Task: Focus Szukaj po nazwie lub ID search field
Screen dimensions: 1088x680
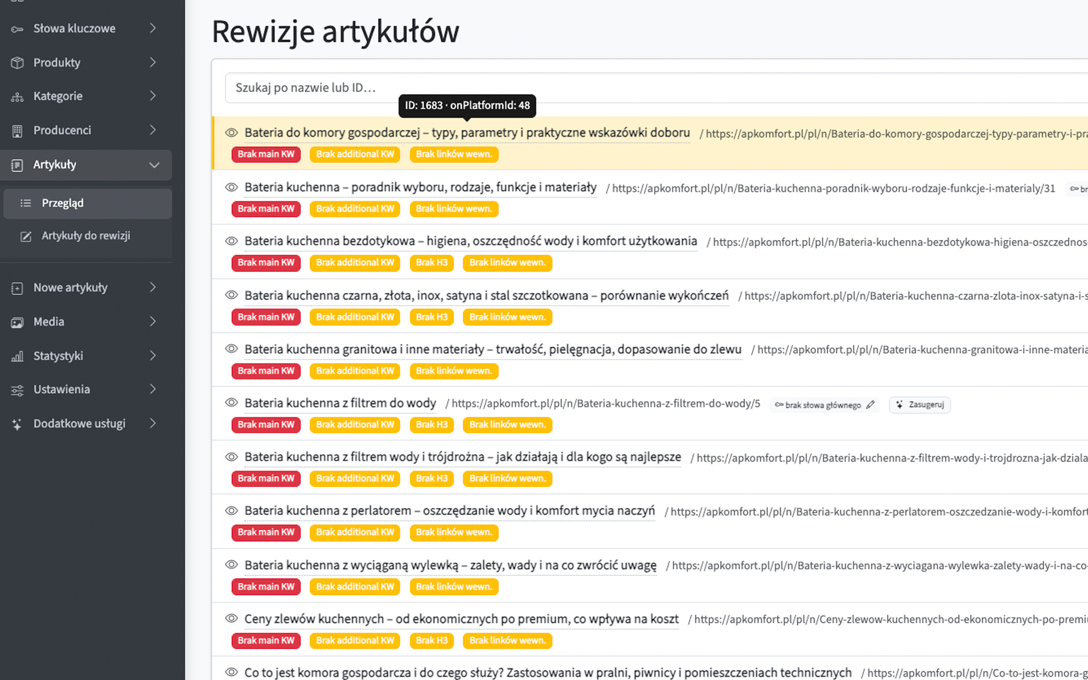Action: 656,88
